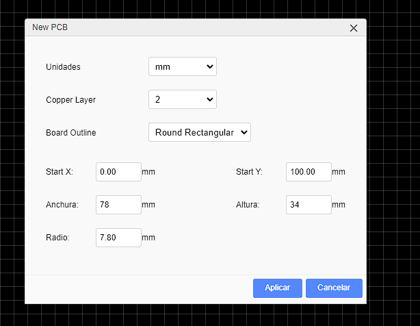
Task: Focus the Radio corner radius field
Action: [118, 238]
